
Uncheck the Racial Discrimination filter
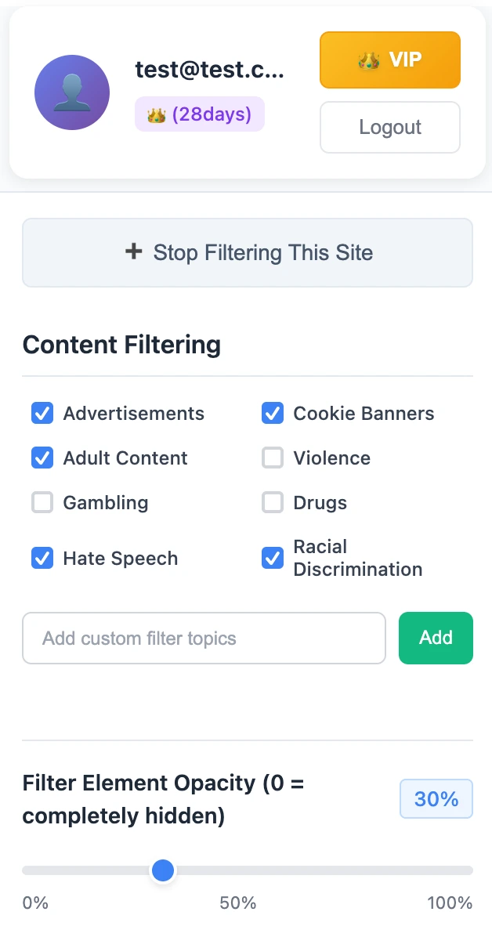pyautogui.click(x=273, y=558)
